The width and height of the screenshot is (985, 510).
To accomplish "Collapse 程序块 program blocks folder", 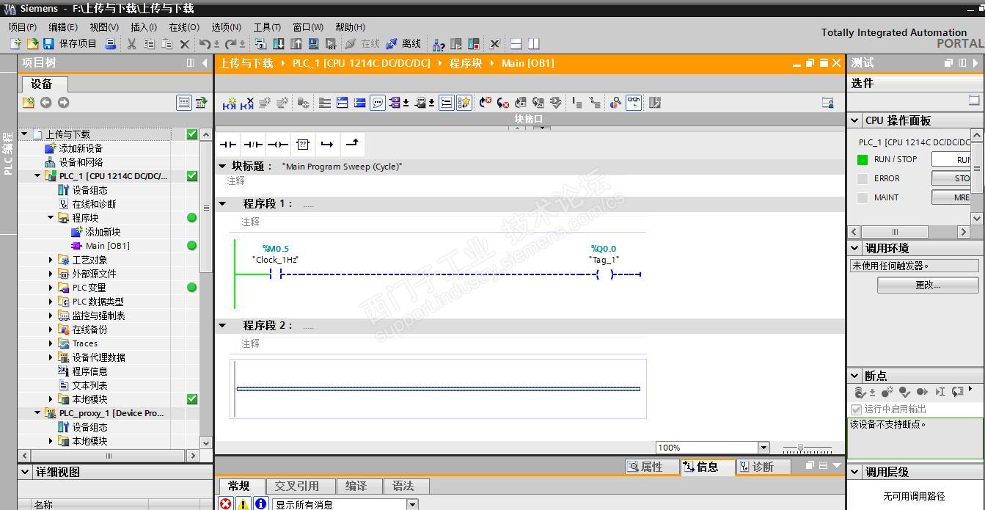I will [x=51, y=218].
